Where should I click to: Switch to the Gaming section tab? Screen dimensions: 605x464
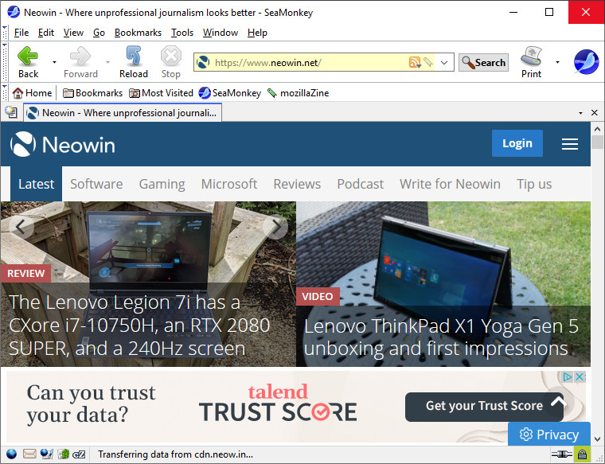[x=162, y=184]
